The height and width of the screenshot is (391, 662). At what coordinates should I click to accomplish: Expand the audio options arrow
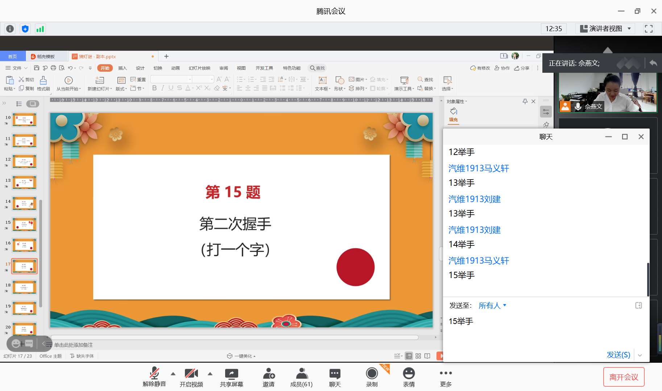pyautogui.click(x=173, y=374)
